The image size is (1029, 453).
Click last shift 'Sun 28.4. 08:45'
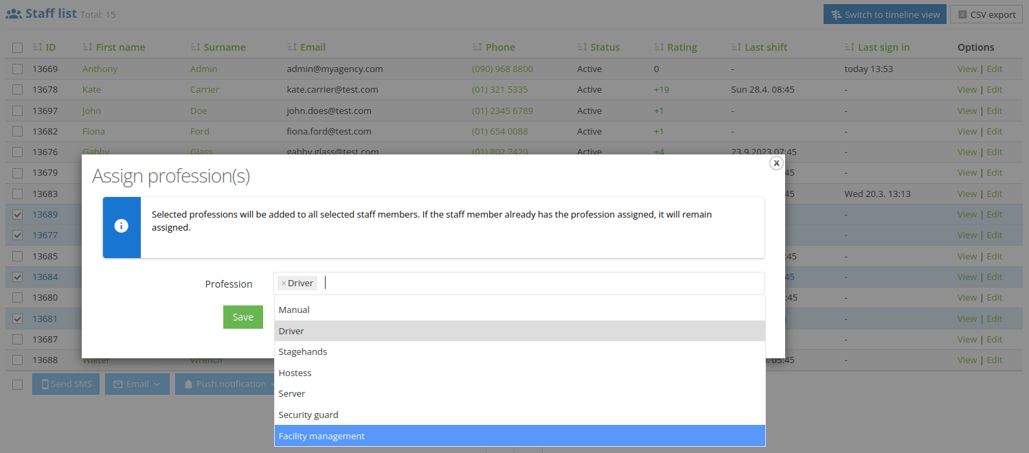tap(762, 90)
